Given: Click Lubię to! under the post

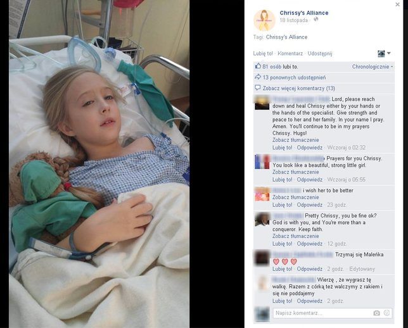Looking at the screenshot, I should pos(263,54).
